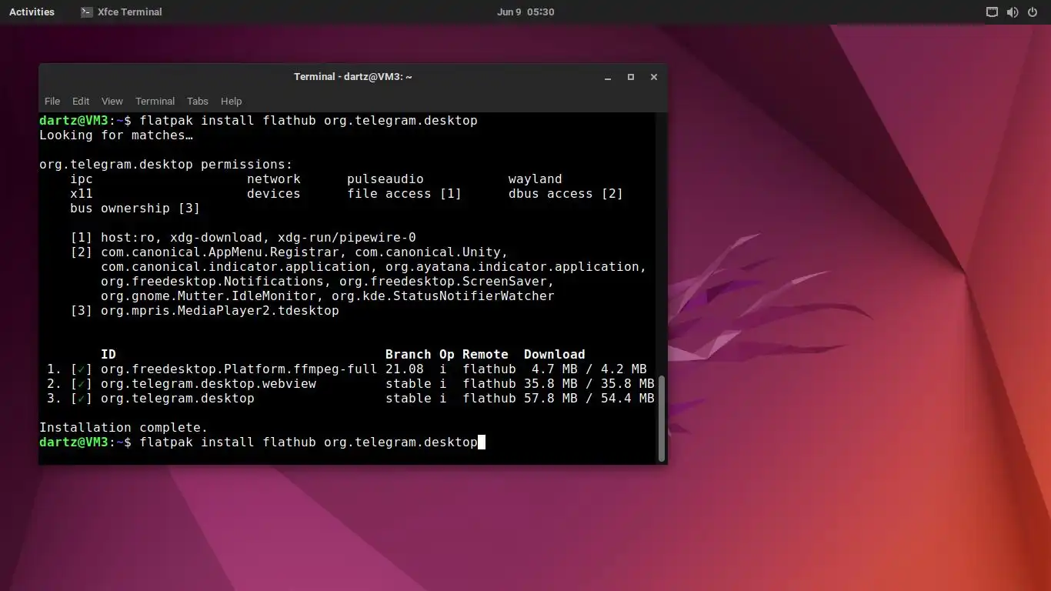Click the cursor at the bottom prompt
This screenshot has height=591, width=1051.
click(x=482, y=442)
